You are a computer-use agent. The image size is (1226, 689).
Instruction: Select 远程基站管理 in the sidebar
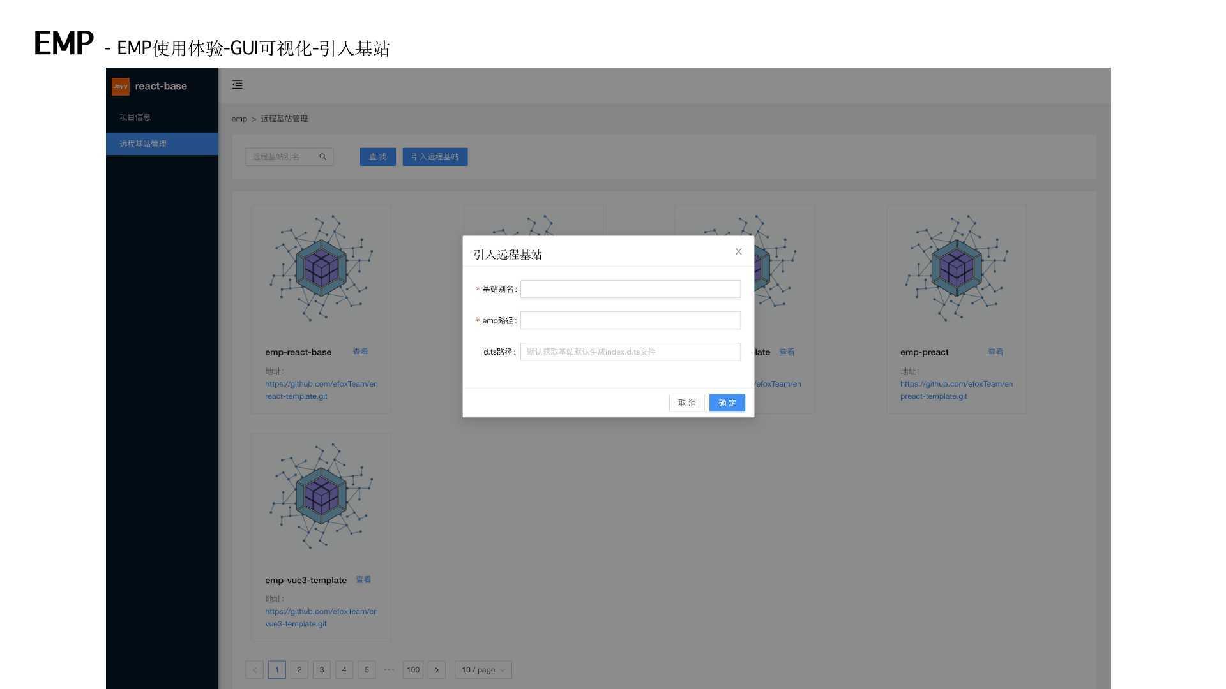[142, 144]
